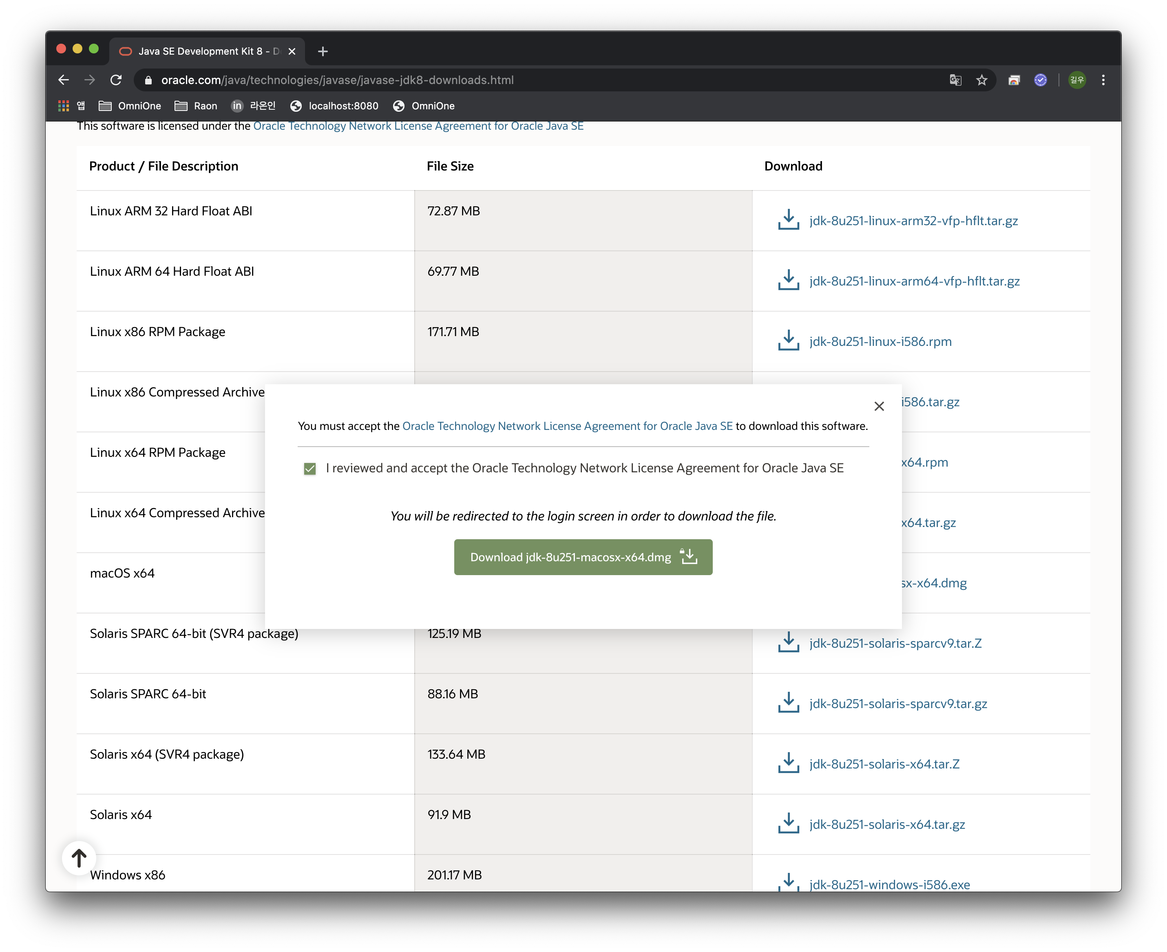Click jdk-8u251-linux-arm64-vfp-hflt.tar.gz link
The image size is (1167, 952).
pyautogui.click(x=914, y=281)
